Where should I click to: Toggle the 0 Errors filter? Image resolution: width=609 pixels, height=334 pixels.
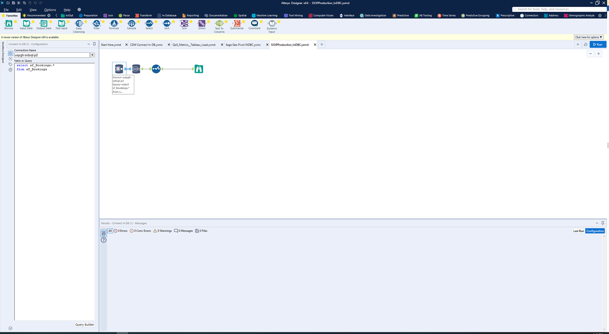click(x=121, y=231)
